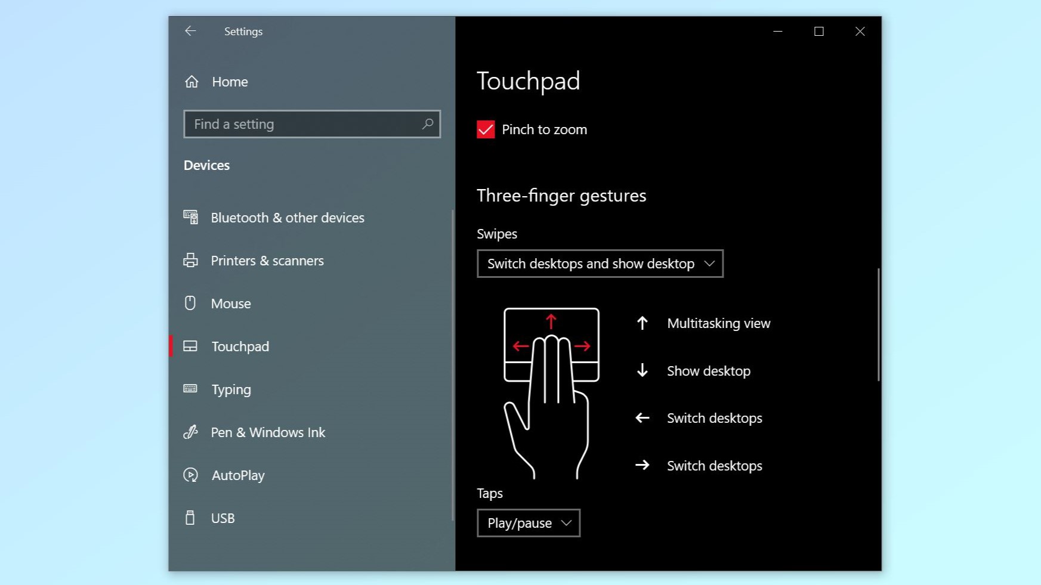Open the Swipes dropdown menu
Image resolution: width=1041 pixels, height=585 pixels.
coord(600,264)
